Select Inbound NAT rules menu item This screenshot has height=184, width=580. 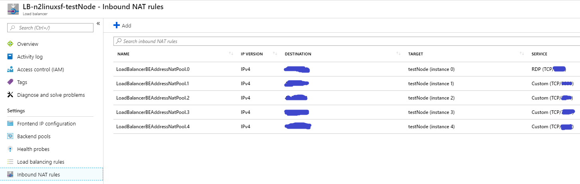[38, 174]
